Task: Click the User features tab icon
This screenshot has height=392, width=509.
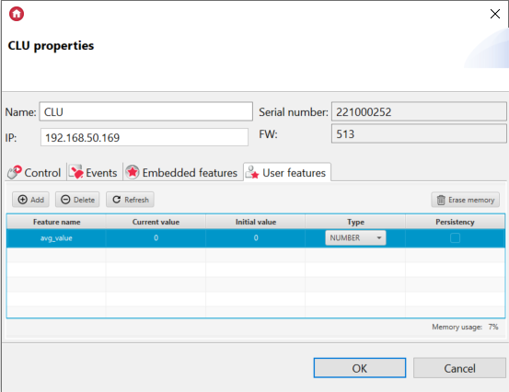Action: (252, 172)
